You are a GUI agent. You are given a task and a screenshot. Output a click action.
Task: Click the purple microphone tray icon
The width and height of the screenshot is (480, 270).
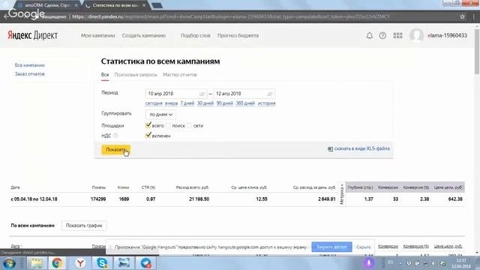pos(368,263)
